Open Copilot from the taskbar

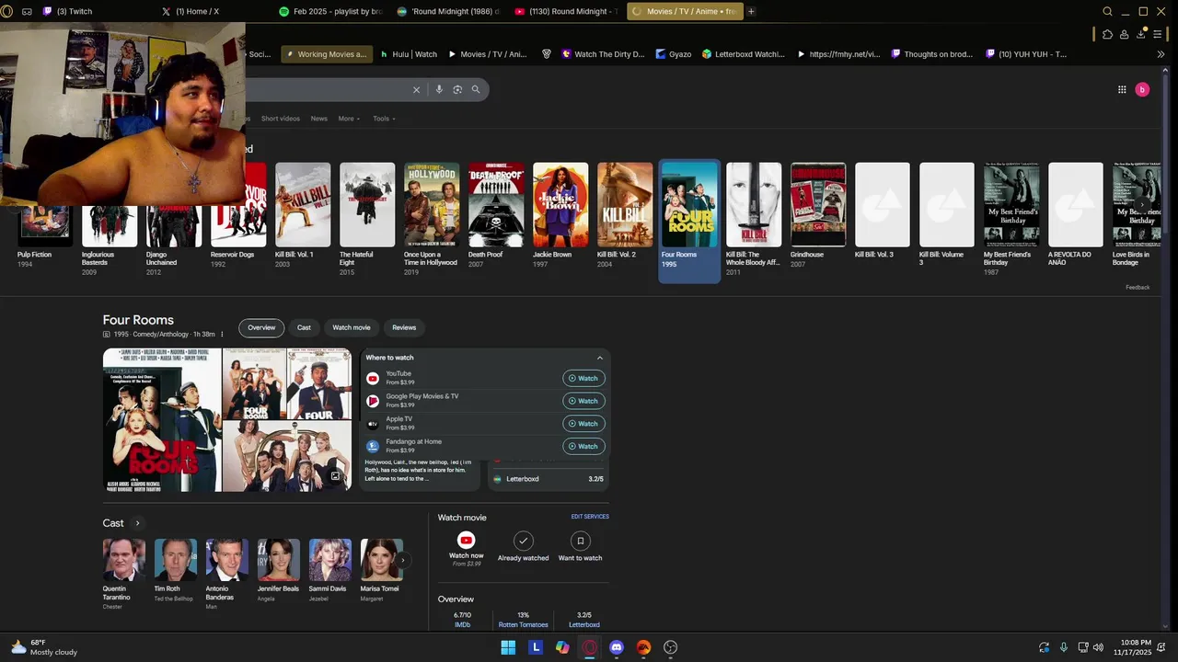tap(562, 647)
